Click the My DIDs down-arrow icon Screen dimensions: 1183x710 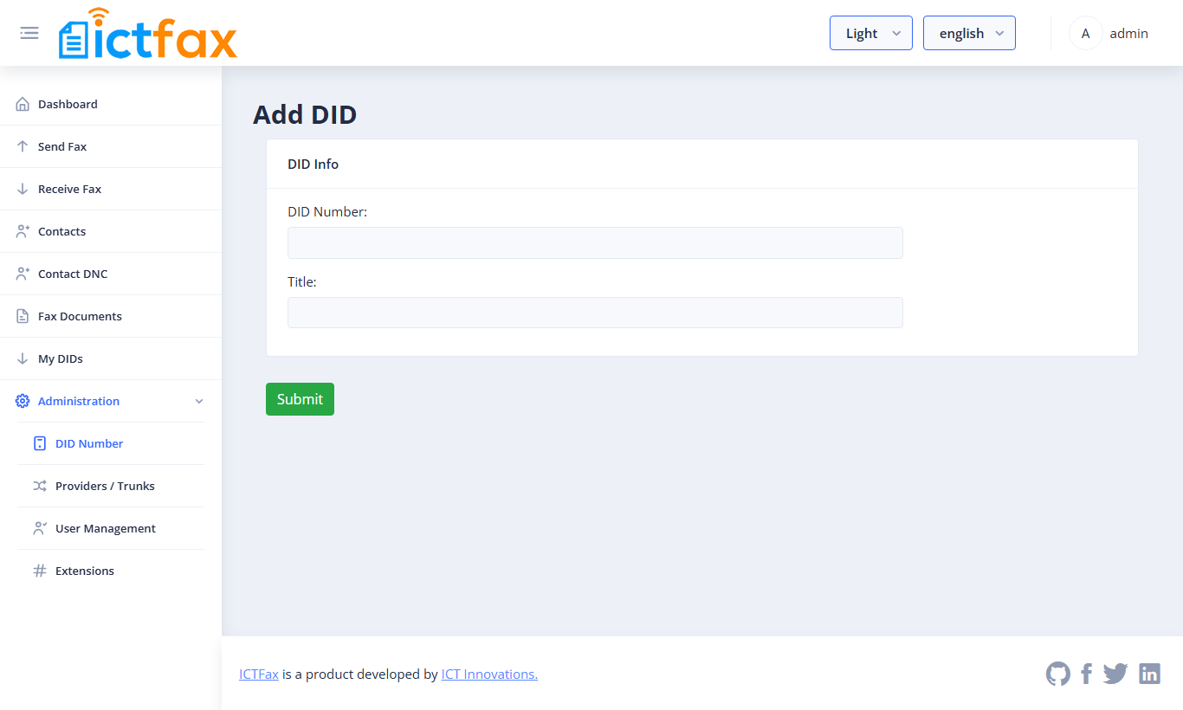tap(23, 358)
